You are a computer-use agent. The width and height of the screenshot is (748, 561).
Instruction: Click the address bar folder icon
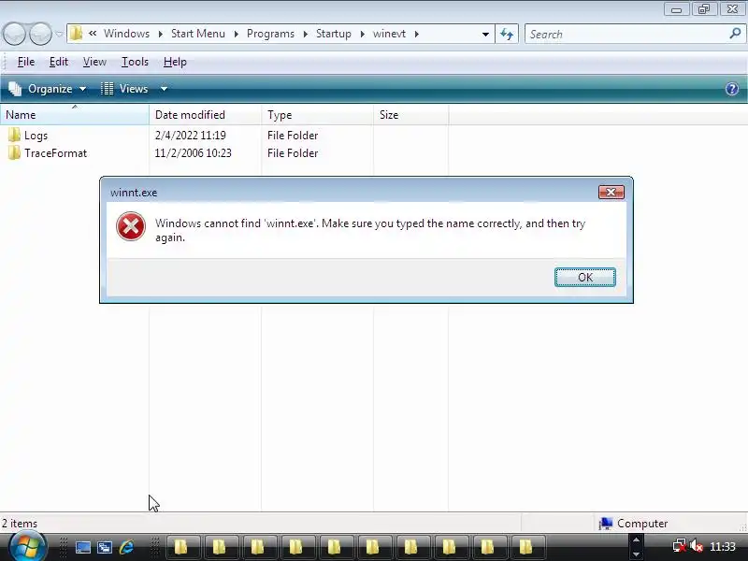(76, 34)
